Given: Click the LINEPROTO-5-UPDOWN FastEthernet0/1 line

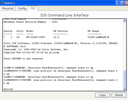Looking at the screenshot, I should click(60, 72).
